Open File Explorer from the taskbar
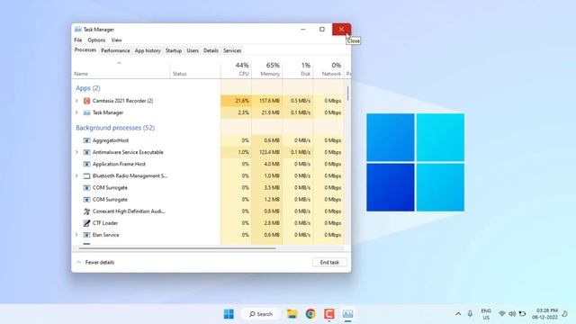 point(292,314)
